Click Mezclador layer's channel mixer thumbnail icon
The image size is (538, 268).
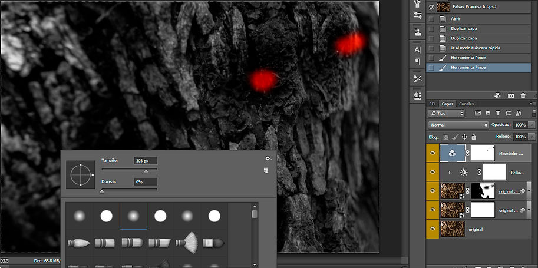[x=453, y=153]
